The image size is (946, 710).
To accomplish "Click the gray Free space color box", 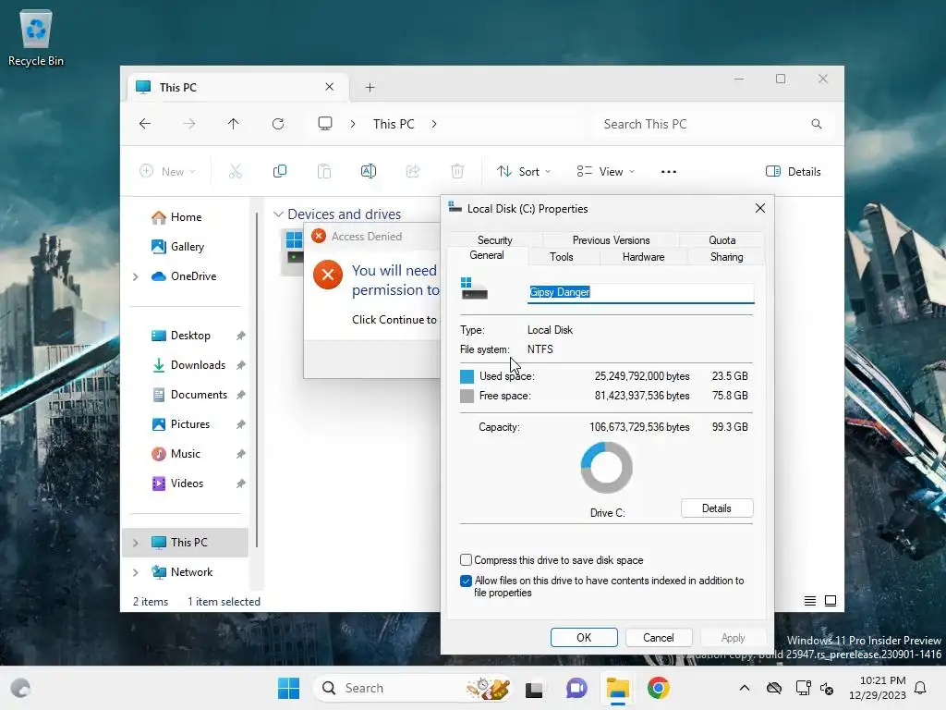I will click(x=467, y=396).
